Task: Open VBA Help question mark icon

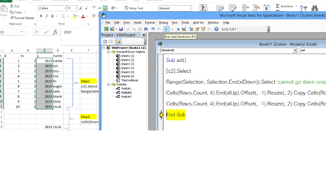Action: tap(216, 29)
